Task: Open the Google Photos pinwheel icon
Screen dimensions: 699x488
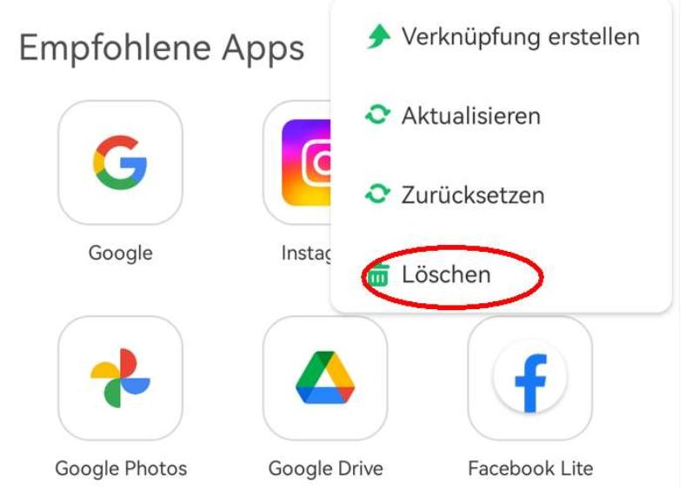Action: pos(120,378)
